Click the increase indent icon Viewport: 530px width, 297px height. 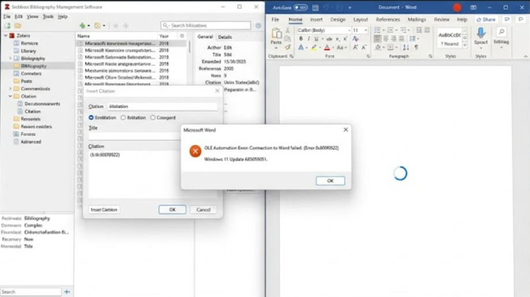pyautogui.click(x=427, y=31)
